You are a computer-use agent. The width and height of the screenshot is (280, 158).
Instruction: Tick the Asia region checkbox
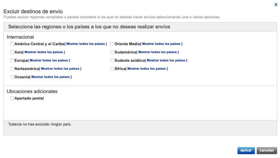click(12, 52)
